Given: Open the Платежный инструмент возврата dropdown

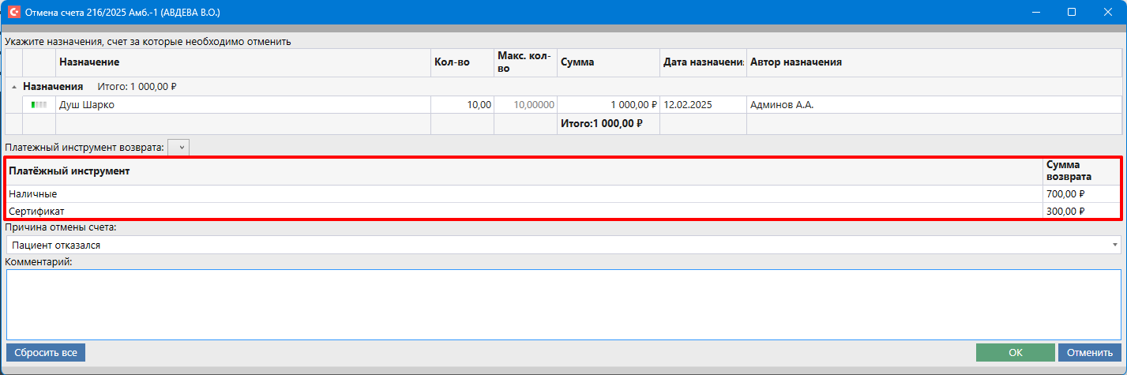Looking at the screenshot, I should [x=179, y=148].
